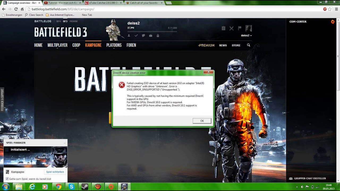340x191 pixels.
Task: Open the PREMIUM link
Action: point(206,45)
